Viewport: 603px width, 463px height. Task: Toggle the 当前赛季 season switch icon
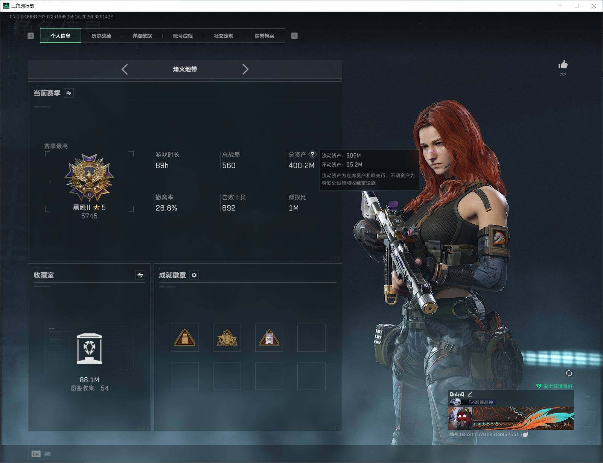(x=69, y=93)
